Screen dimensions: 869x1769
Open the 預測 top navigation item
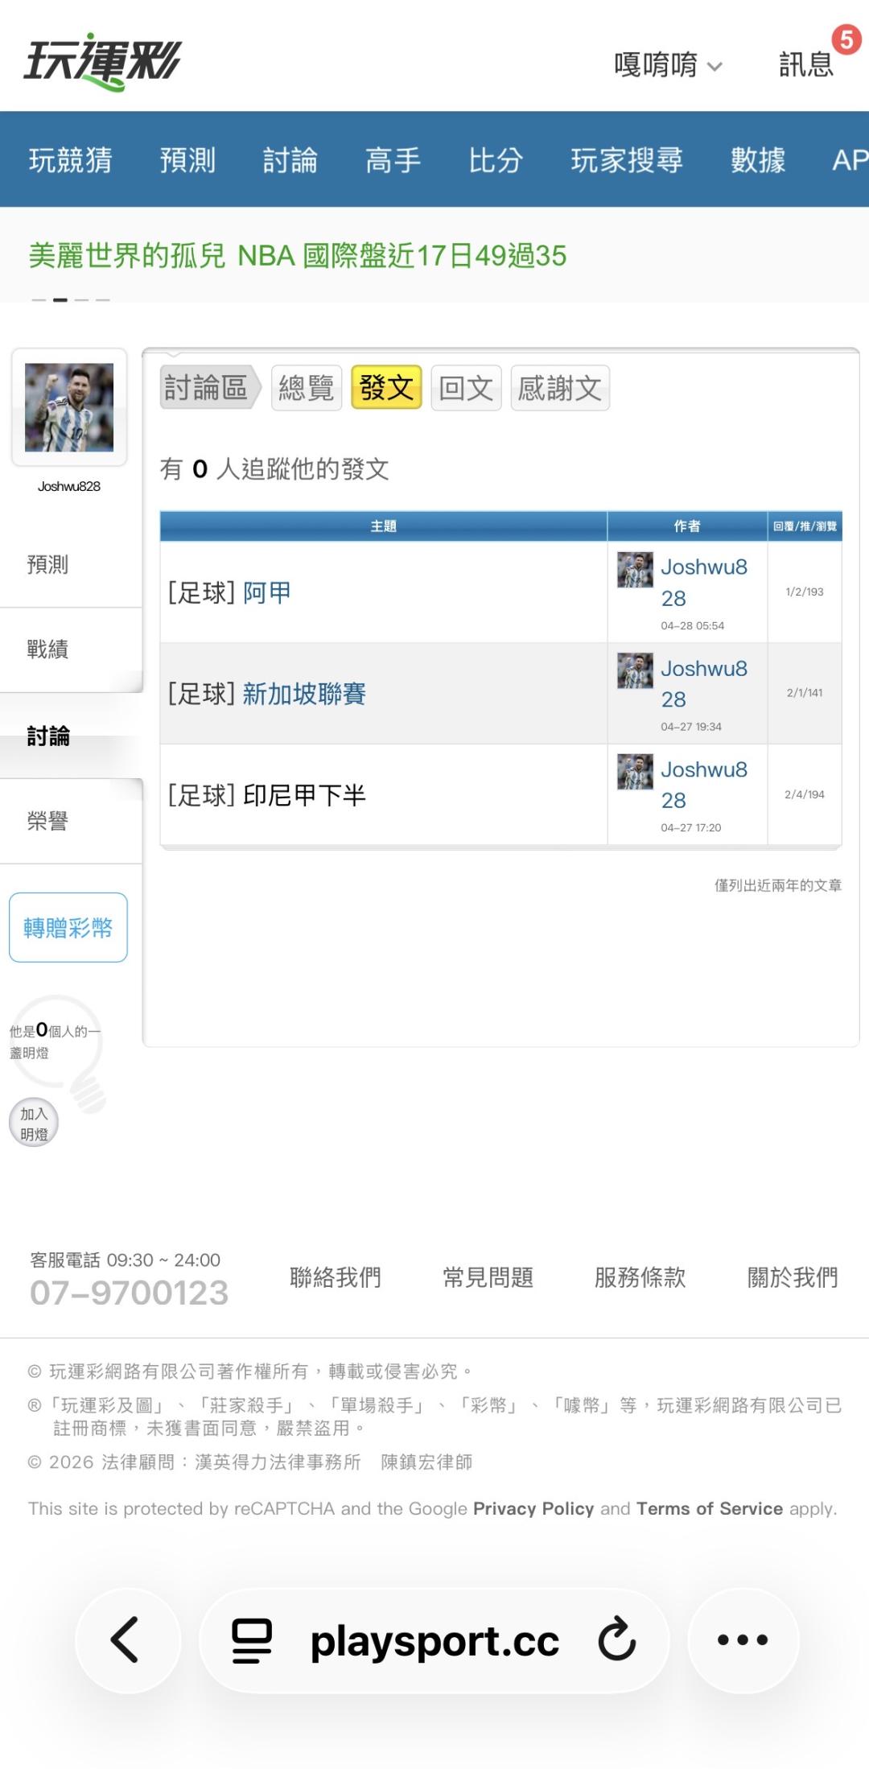[x=187, y=159]
